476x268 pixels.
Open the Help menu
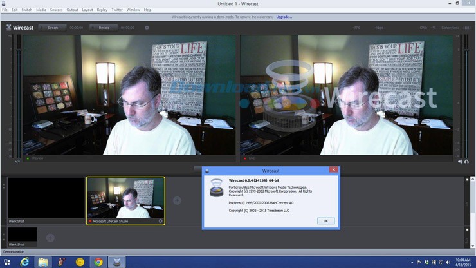point(147,10)
